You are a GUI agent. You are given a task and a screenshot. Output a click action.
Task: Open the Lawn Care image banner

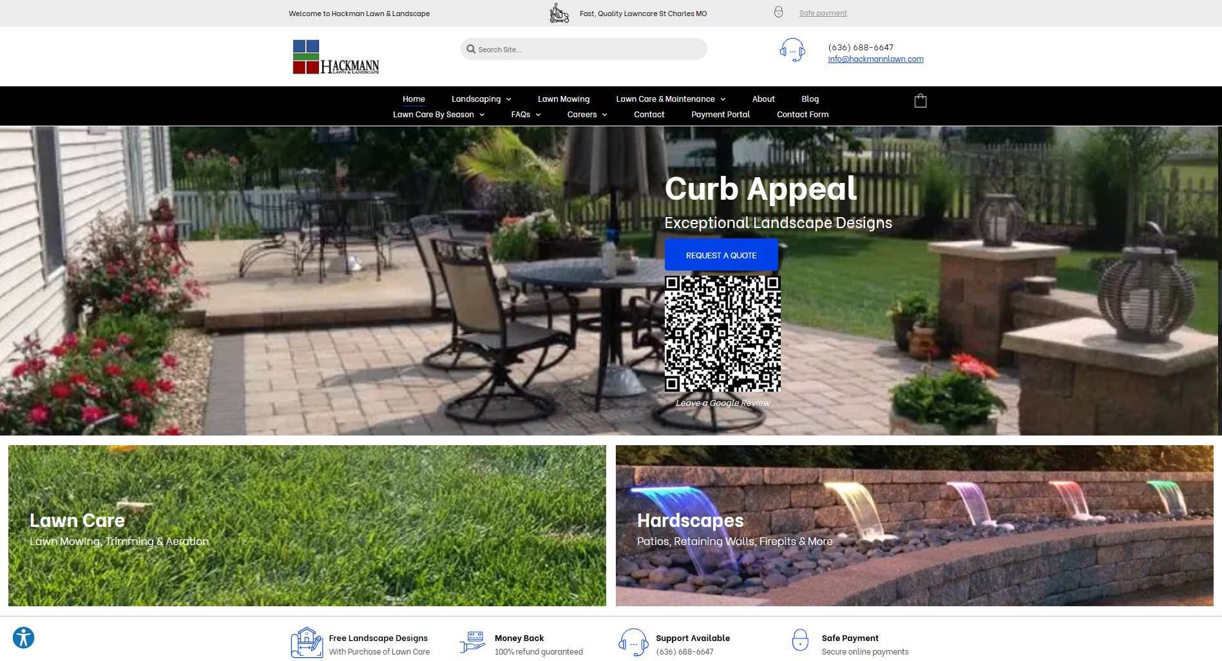point(307,526)
